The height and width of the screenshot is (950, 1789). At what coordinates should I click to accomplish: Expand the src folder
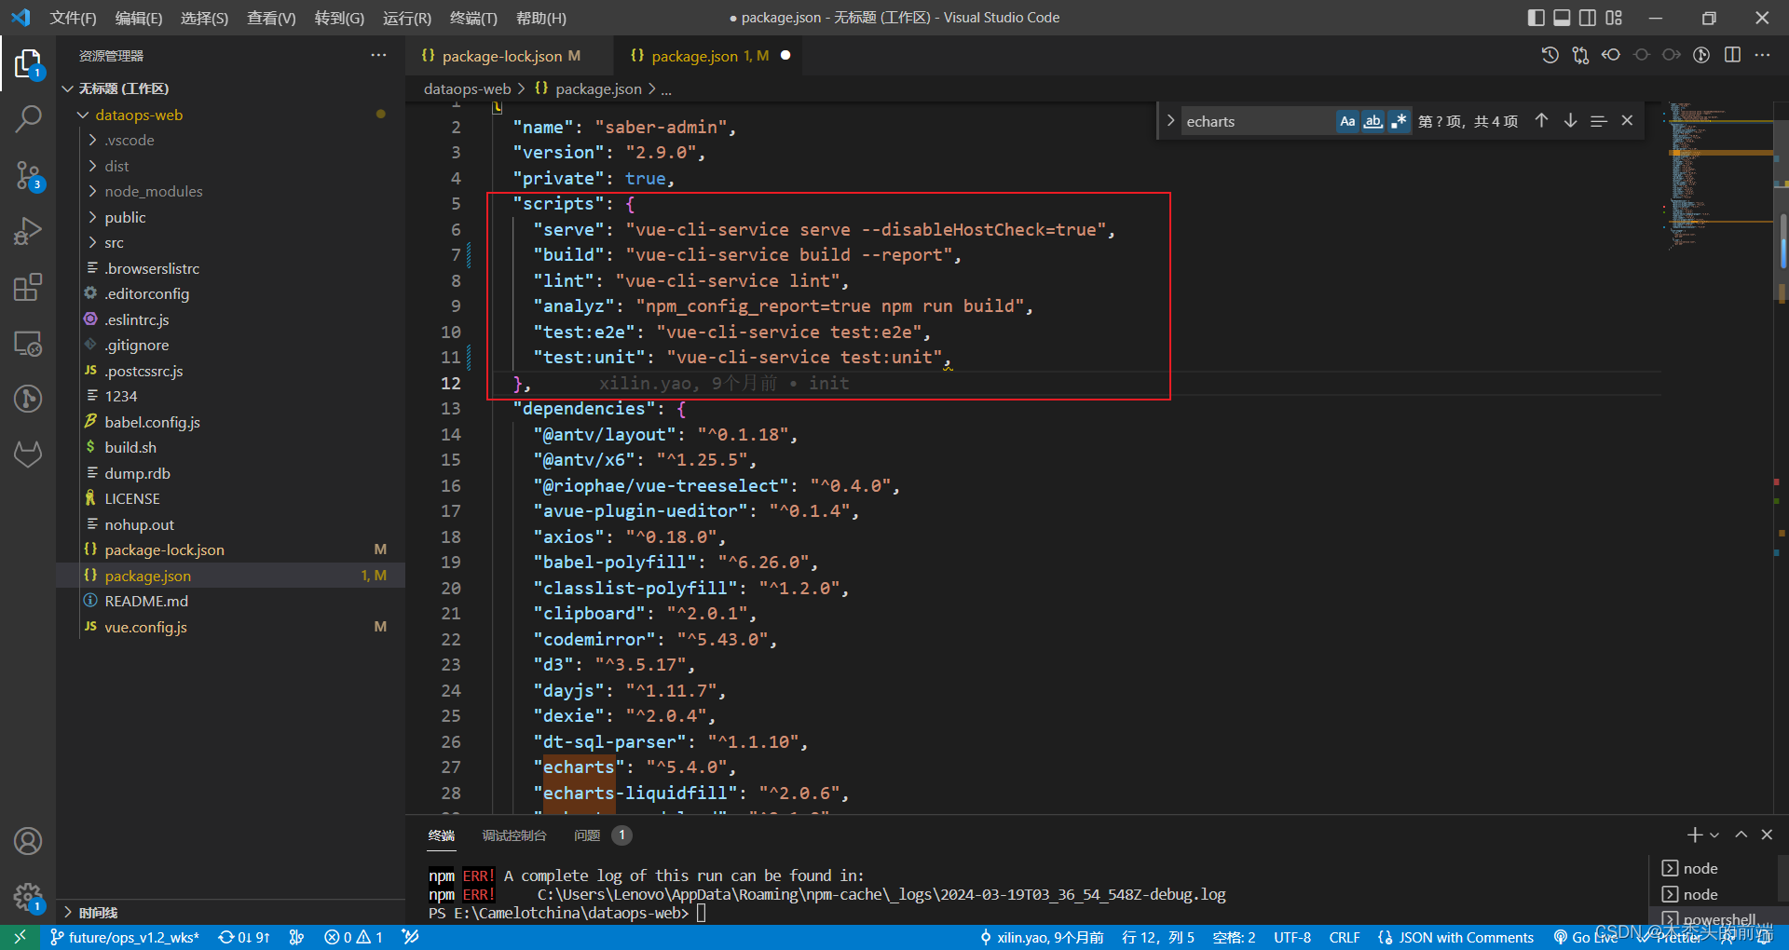pos(114,242)
